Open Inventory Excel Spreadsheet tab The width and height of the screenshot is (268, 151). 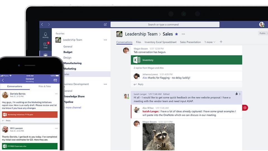tap(160, 42)
